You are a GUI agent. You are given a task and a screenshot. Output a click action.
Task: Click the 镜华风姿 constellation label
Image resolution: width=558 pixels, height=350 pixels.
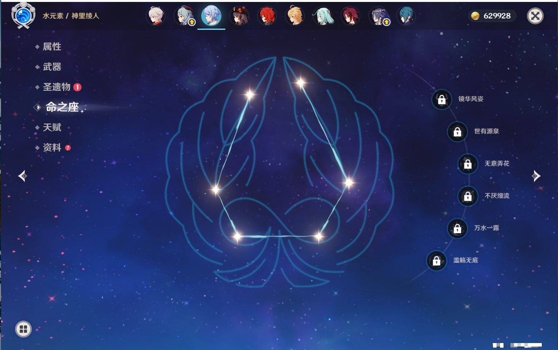tap(471, 99)
